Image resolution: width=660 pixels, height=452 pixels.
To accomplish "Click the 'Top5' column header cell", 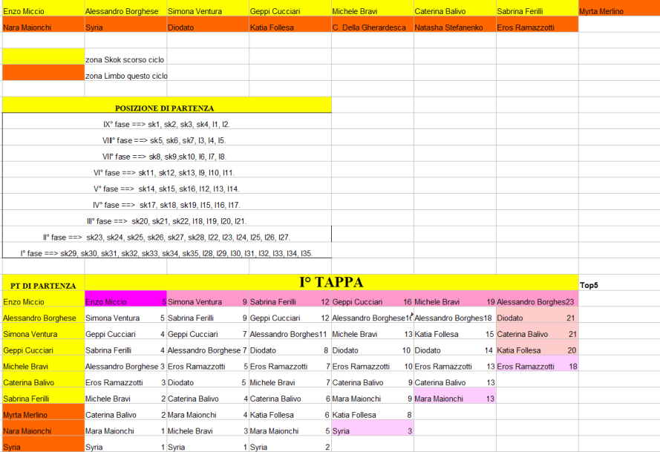I will (x=618, y=284).
